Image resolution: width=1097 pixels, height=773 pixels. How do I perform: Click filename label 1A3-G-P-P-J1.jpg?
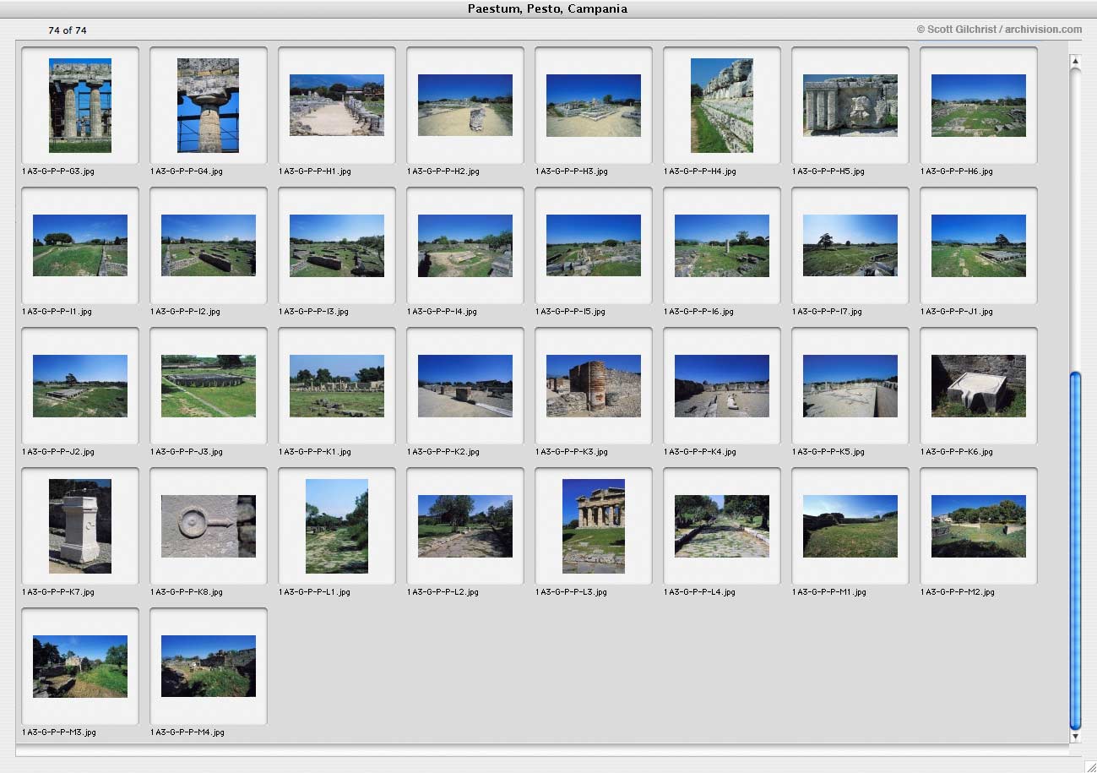click(956, 312)
